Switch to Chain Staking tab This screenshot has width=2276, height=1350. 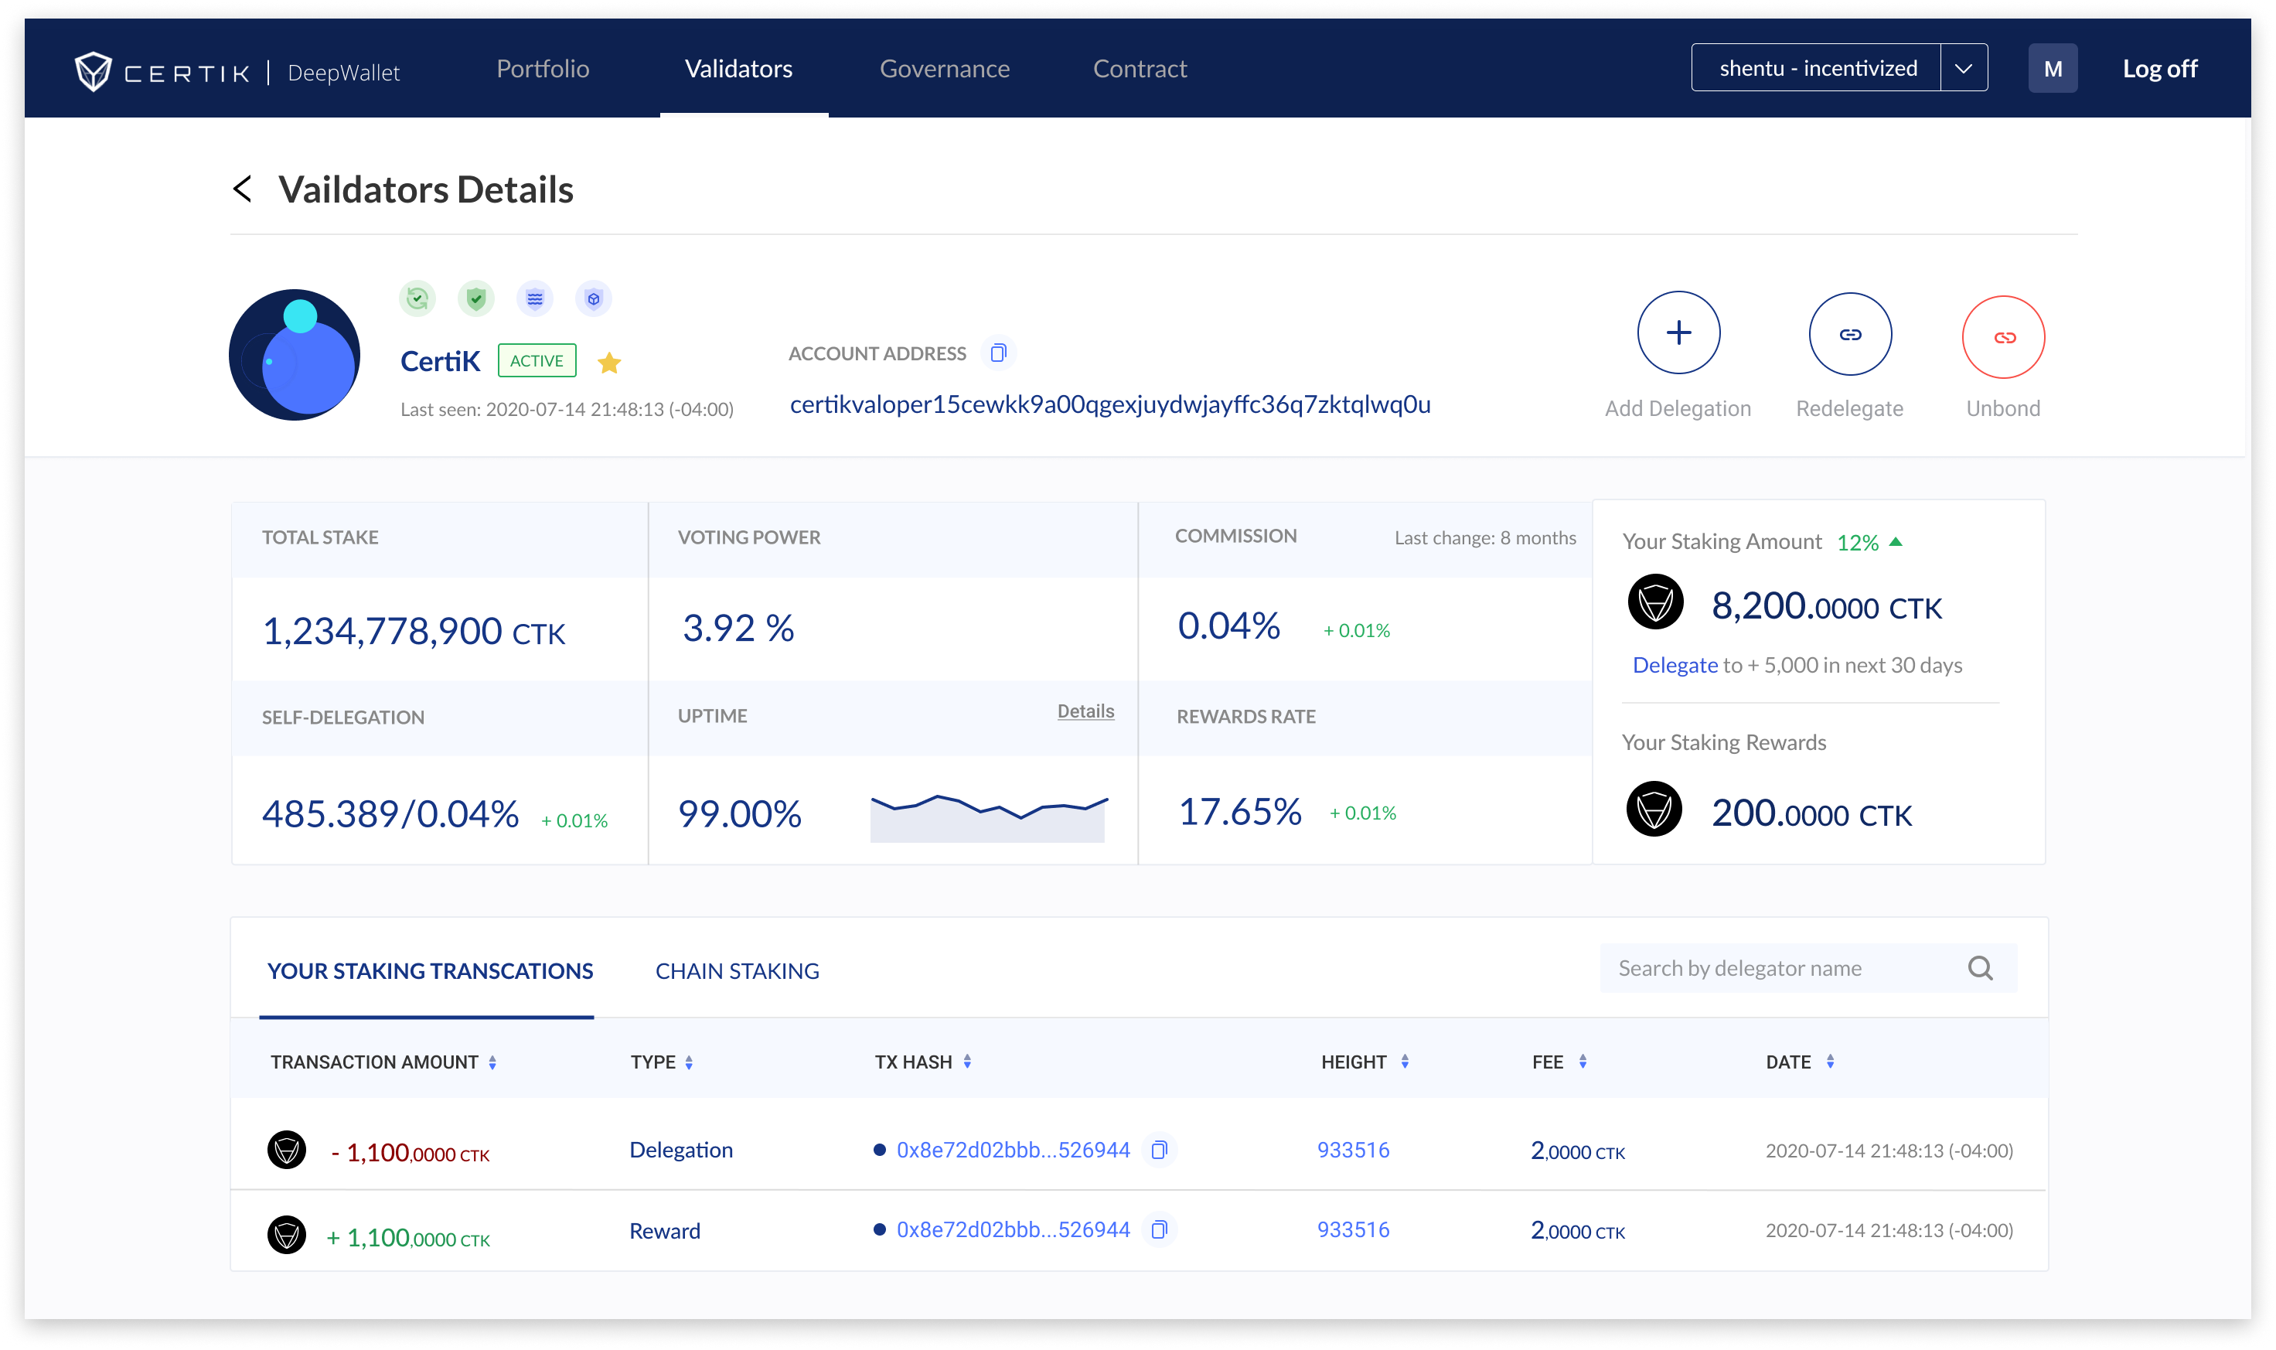737,970
